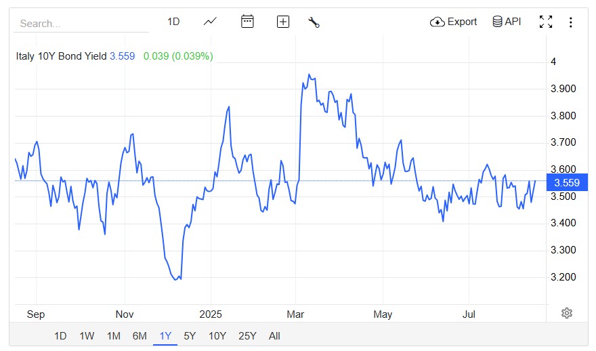The width and height of the screenshot is (596, 351).
Task: Select the 1D time range tab
Action: point(60,336)
